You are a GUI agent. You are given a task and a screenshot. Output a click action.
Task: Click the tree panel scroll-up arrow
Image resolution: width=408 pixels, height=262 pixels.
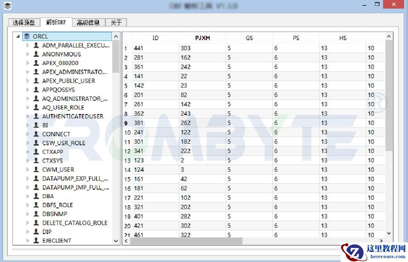(x=116, y=36)
